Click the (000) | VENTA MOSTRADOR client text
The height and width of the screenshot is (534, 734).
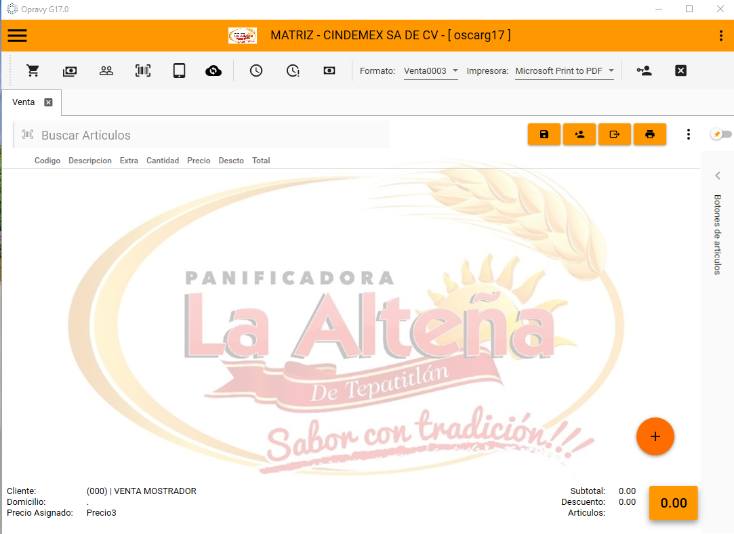142,491
